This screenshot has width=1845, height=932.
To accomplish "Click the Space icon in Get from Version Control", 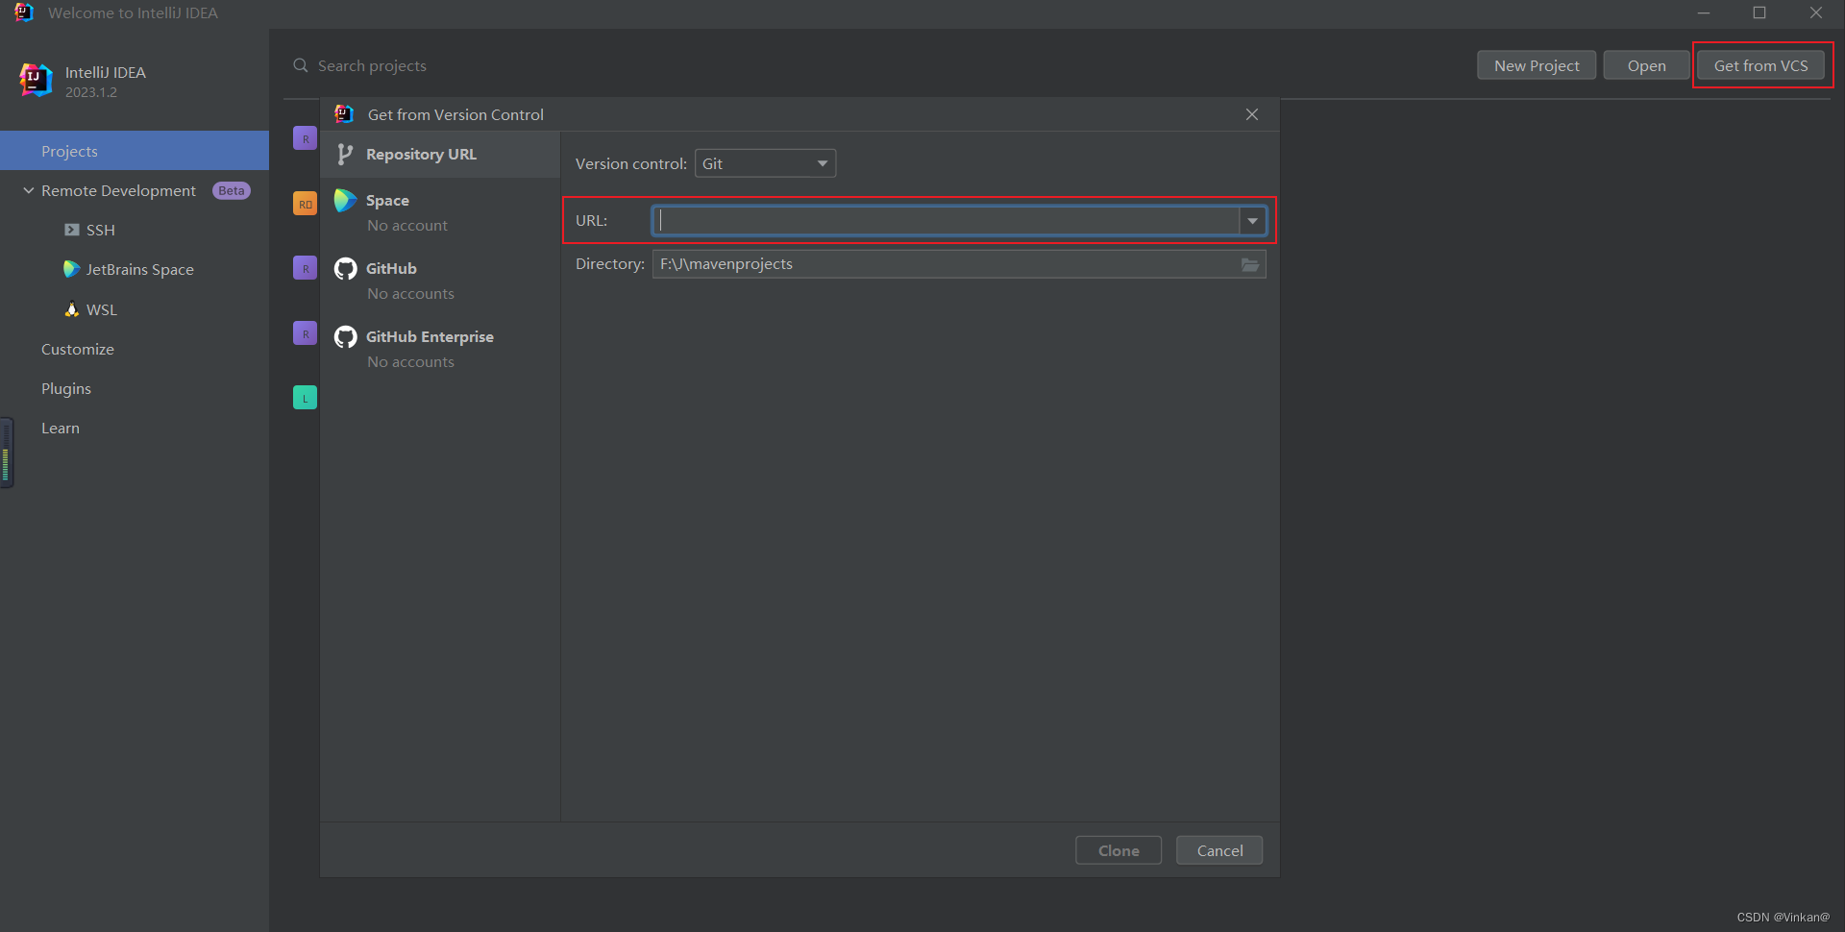I will pyautogui.click(x=345, y=201).
